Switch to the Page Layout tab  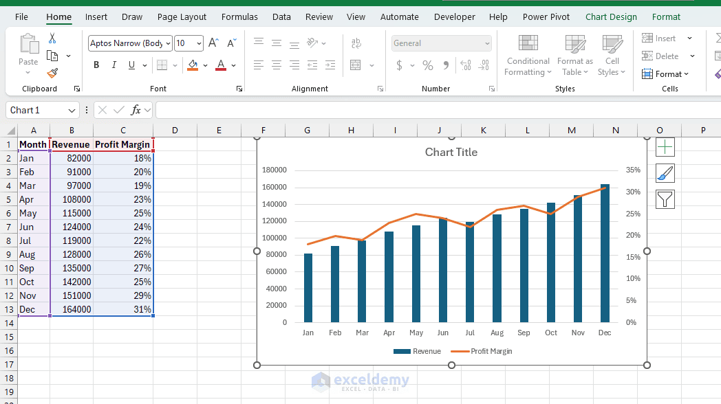point(182,17)
